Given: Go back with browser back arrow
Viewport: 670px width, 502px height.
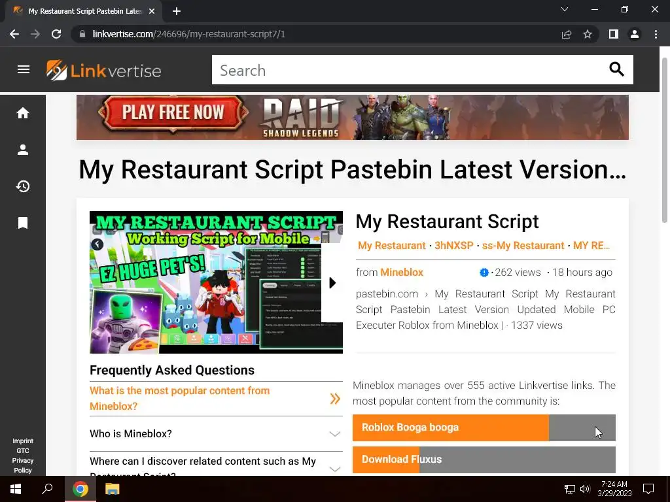Looking at the screenshot, I should point(14,34).
